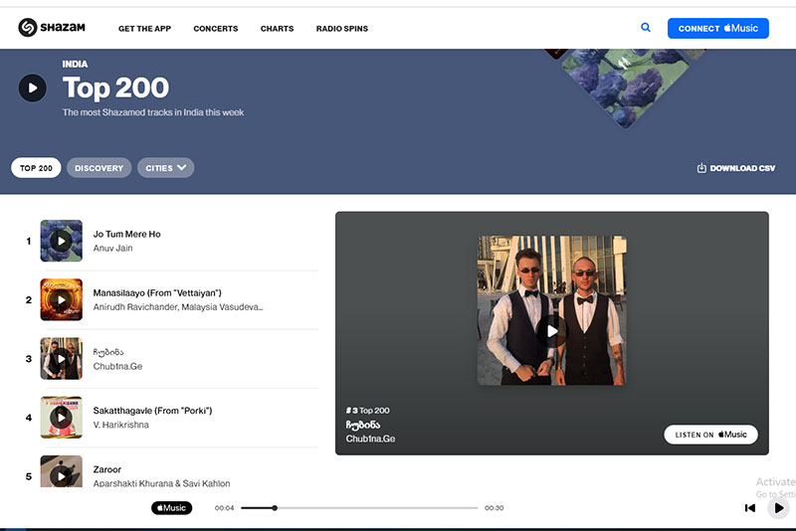Play Sakatthagavle track thumbnail
The image size is (796, 531).
(x=61, y=417)
